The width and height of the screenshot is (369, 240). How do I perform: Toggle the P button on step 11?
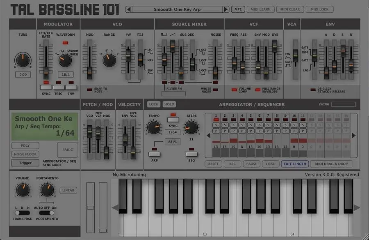(303, 131)
